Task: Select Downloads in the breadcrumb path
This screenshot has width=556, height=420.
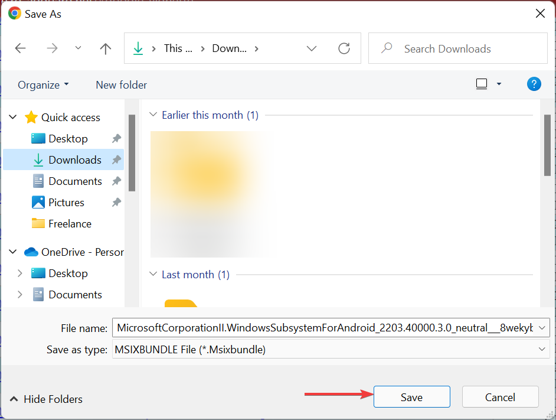Action: tap(229, 48)
